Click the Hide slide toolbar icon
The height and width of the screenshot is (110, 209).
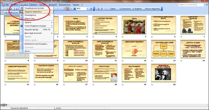[98, 9]
